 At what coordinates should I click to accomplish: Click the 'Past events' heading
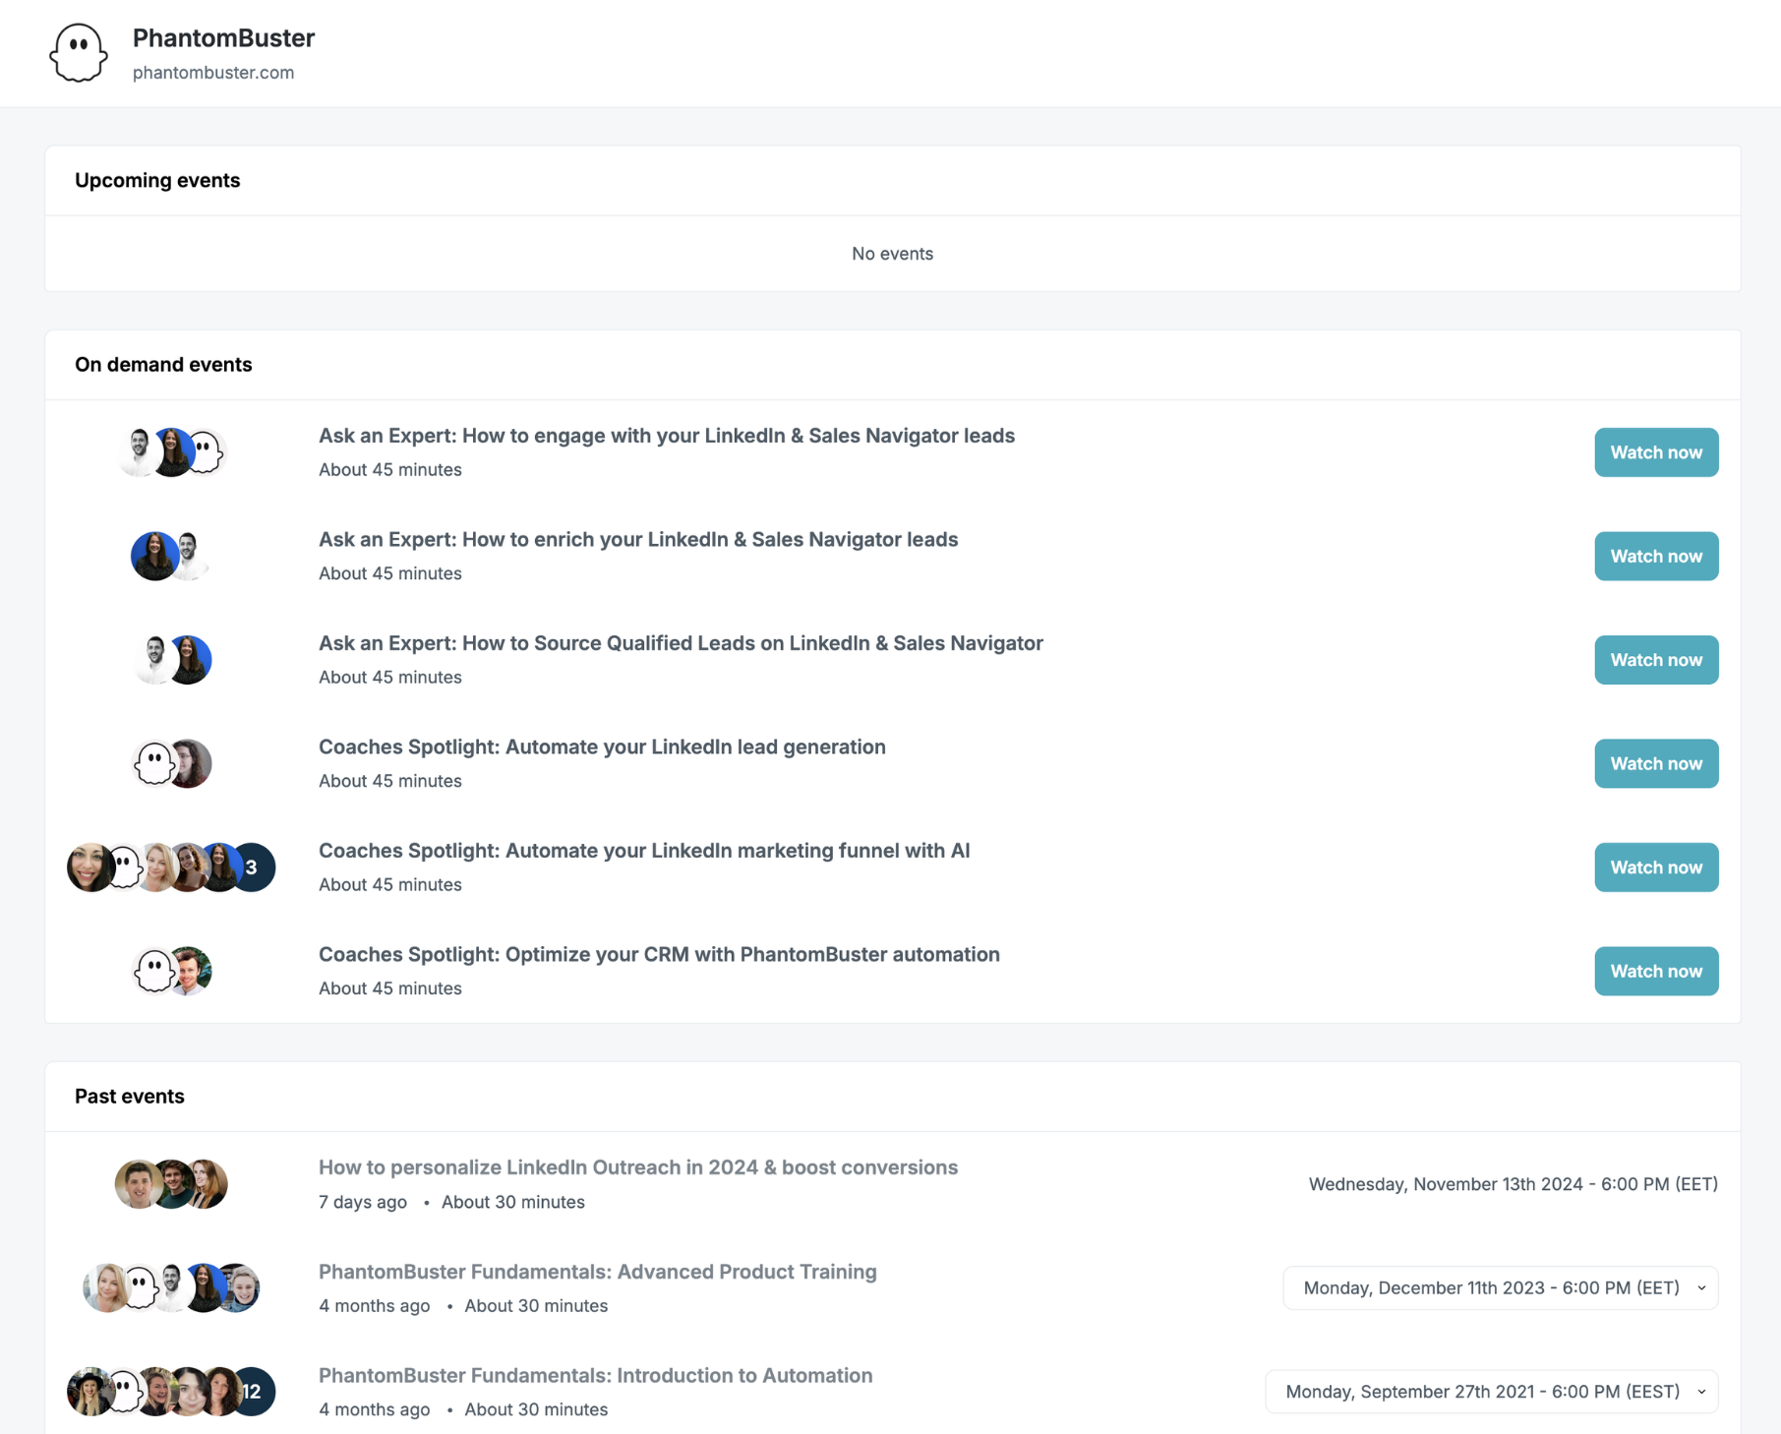coord(130,1097)
